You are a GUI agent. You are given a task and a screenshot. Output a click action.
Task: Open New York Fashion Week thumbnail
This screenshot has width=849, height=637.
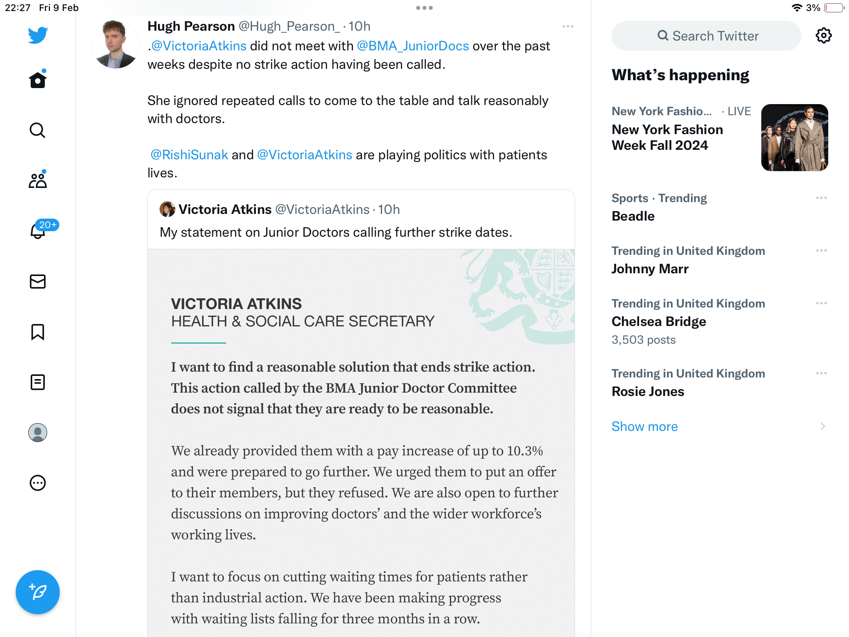(x=795, y=138)
